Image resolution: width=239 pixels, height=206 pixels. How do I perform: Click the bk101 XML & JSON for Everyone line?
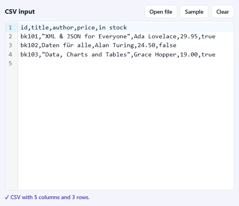click(x=118, y=36)
